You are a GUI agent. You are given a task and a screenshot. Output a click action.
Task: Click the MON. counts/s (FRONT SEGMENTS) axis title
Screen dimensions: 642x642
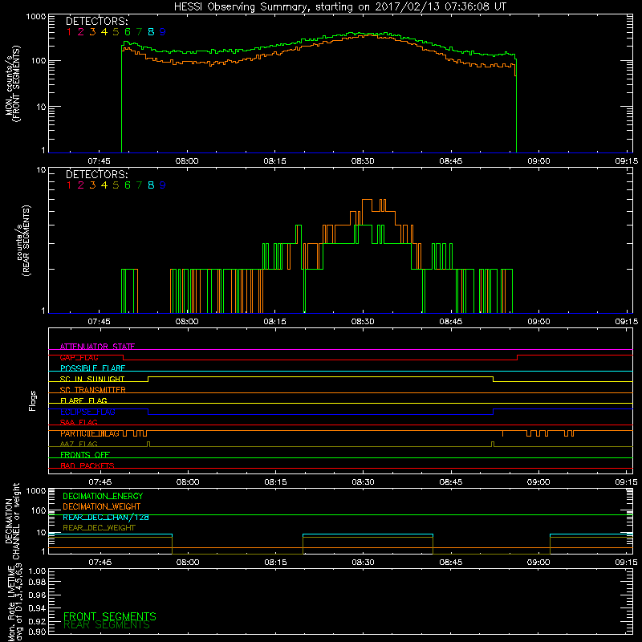point(13,84)
